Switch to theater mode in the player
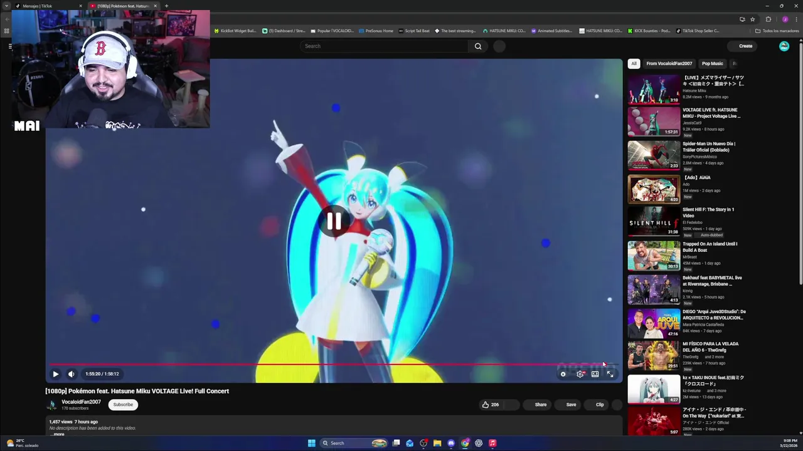The height and width of the screenshot is (451, 803). click(595, 374)
